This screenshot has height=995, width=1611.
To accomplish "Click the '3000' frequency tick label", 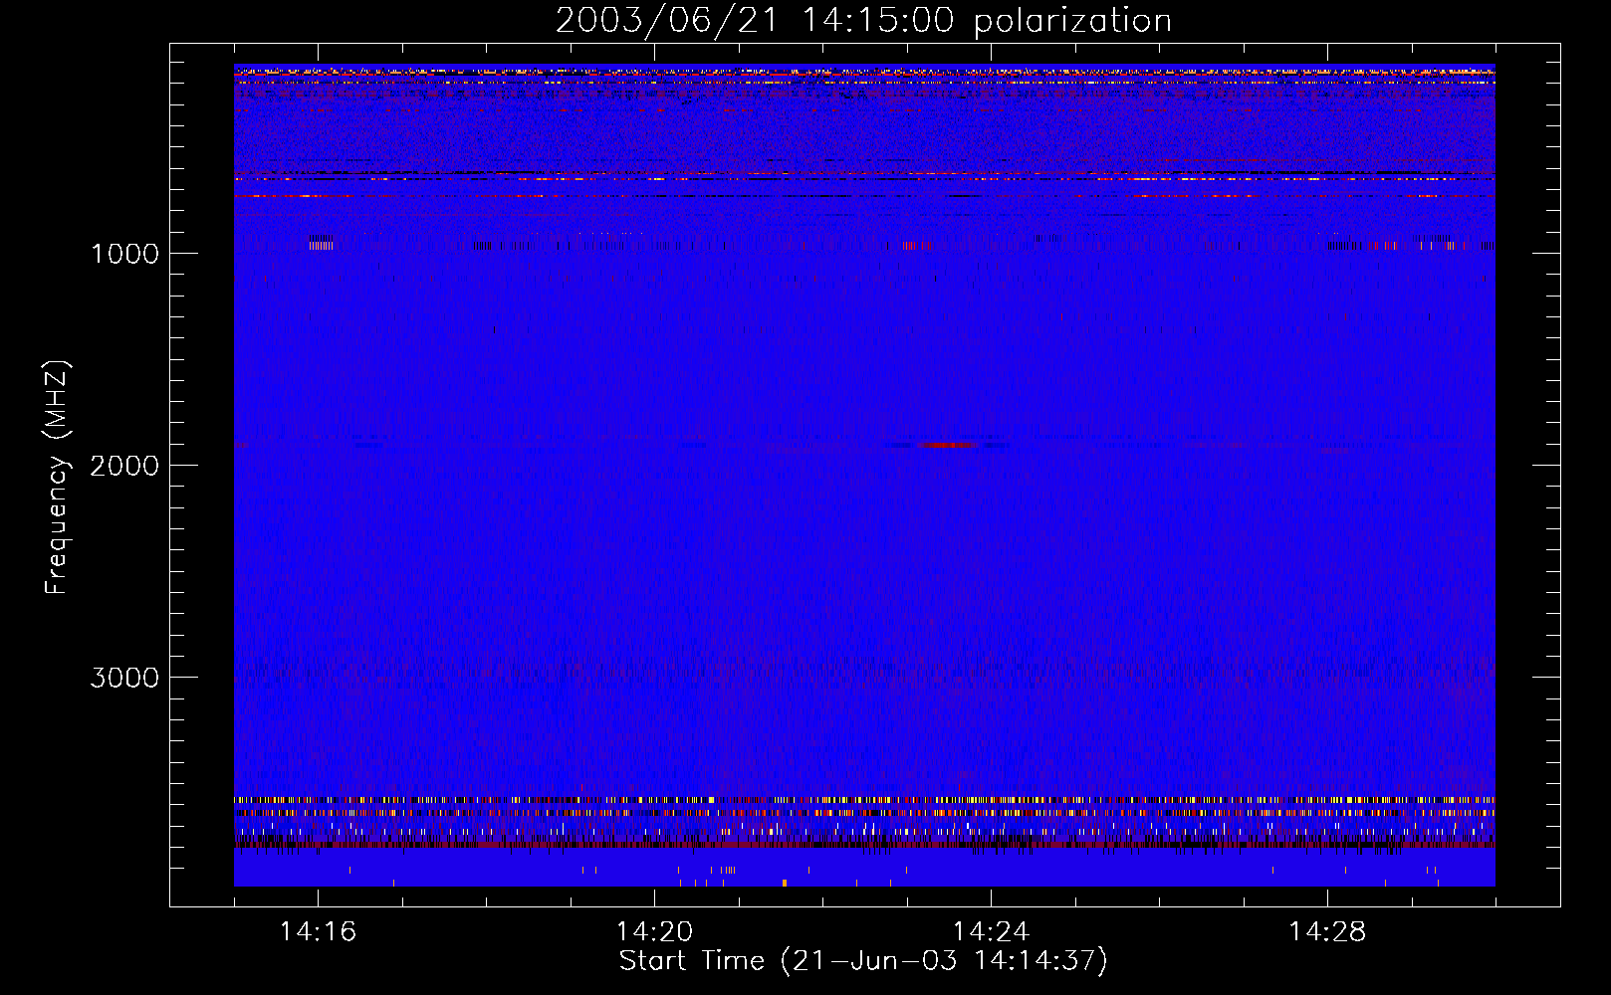I will 124,678.
